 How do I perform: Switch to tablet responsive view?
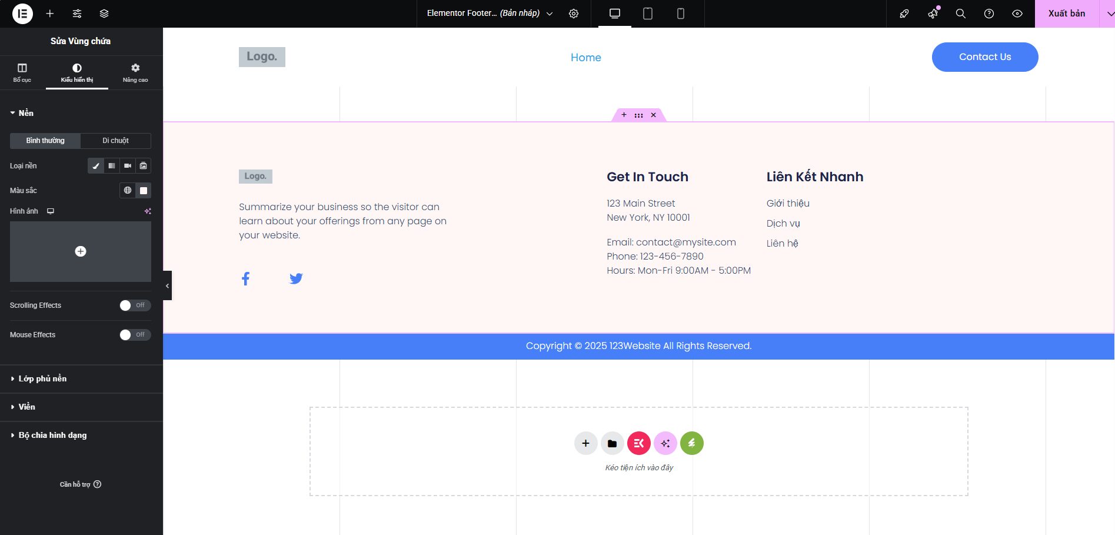click(x=648, y=14)
